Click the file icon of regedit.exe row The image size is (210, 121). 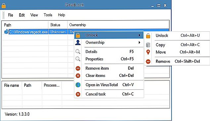tap(6, 32)
